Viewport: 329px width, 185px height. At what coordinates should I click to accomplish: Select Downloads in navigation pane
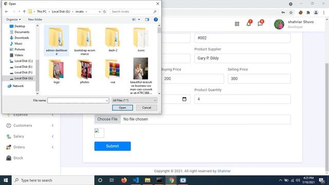click(22, 38)
